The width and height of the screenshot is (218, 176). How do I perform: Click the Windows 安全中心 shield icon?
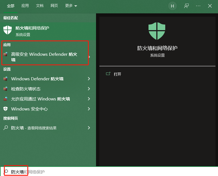click(x=5, y=109)
